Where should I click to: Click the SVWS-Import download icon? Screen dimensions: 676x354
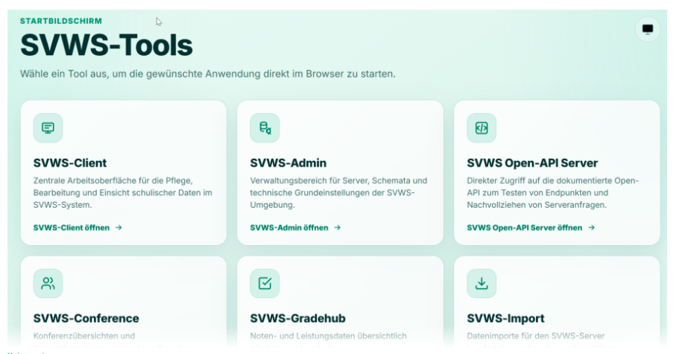tap(481, 283)
